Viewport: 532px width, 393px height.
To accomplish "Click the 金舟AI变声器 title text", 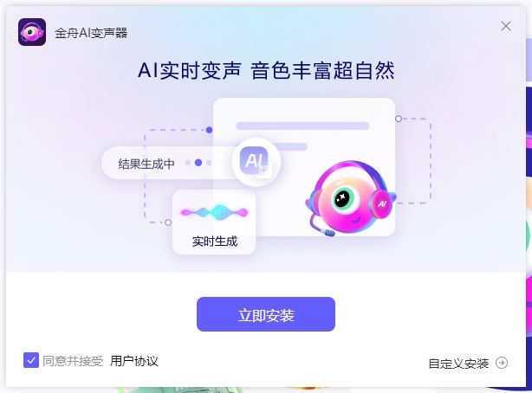I will click(x=91, y=33).
